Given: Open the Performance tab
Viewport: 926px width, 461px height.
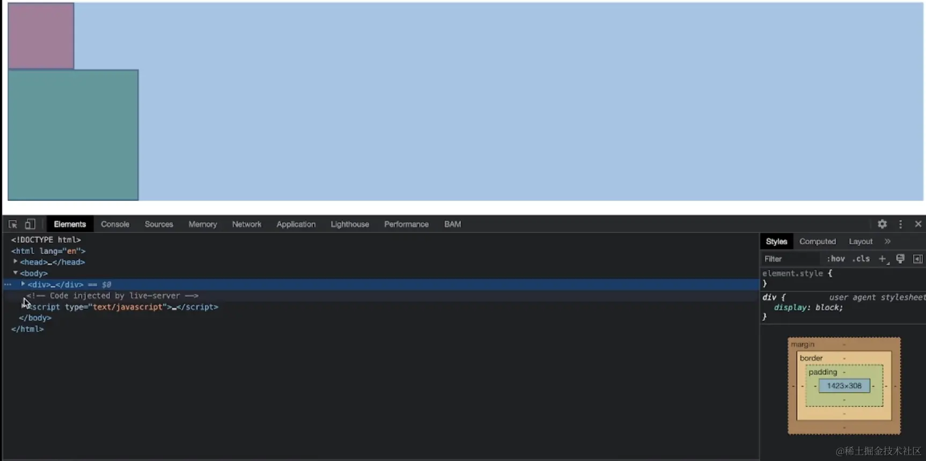Looking at the screenshot, I should pos(406,224).
